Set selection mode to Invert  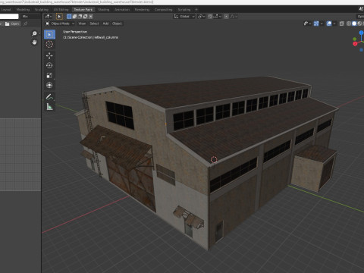point(85,17)
